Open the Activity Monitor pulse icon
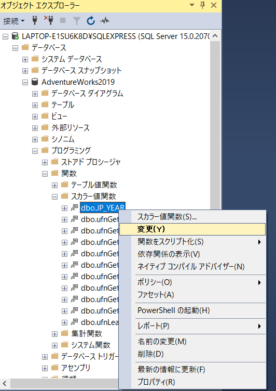This screenshot has width=276, height=391. click(105, 21)
